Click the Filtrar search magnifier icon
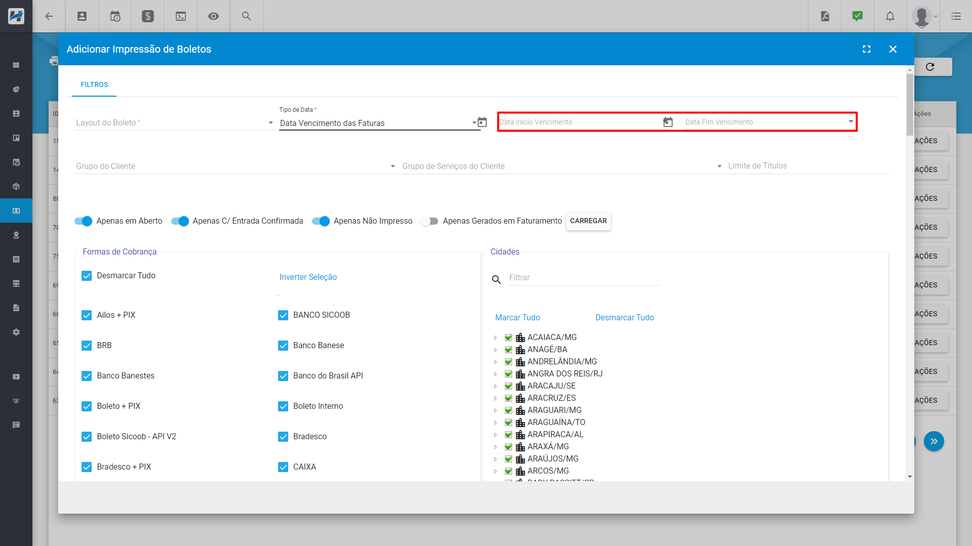Image resolution: width=972 pixels, height=546 pixels. 496,279
